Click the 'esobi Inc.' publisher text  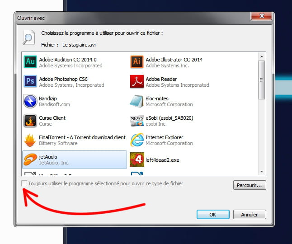pos(156,124)
